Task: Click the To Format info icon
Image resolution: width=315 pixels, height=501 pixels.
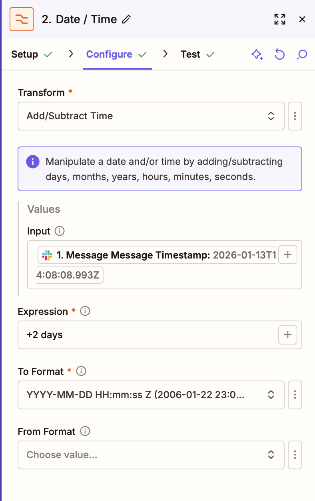Action: [x=81, y=371]
